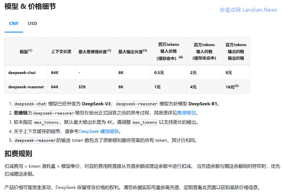Click the max_tokens tag before 以支持更长的输出
The width and height of the screenshot is (282, 194).
click(x=145, y=122)
